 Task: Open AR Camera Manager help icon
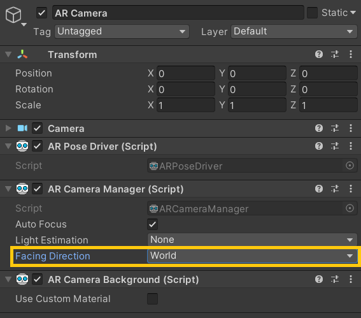point(319,189)
